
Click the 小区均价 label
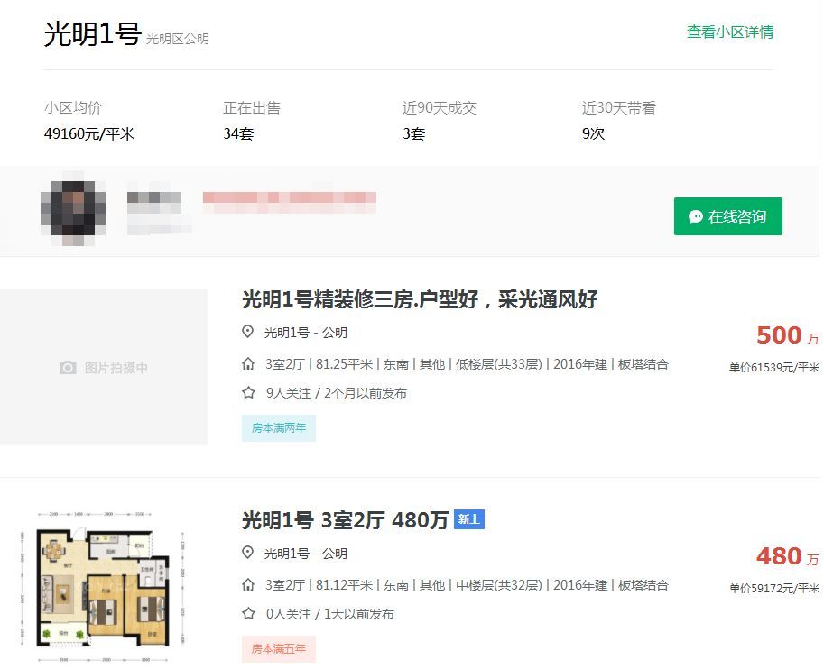point(72,107)
